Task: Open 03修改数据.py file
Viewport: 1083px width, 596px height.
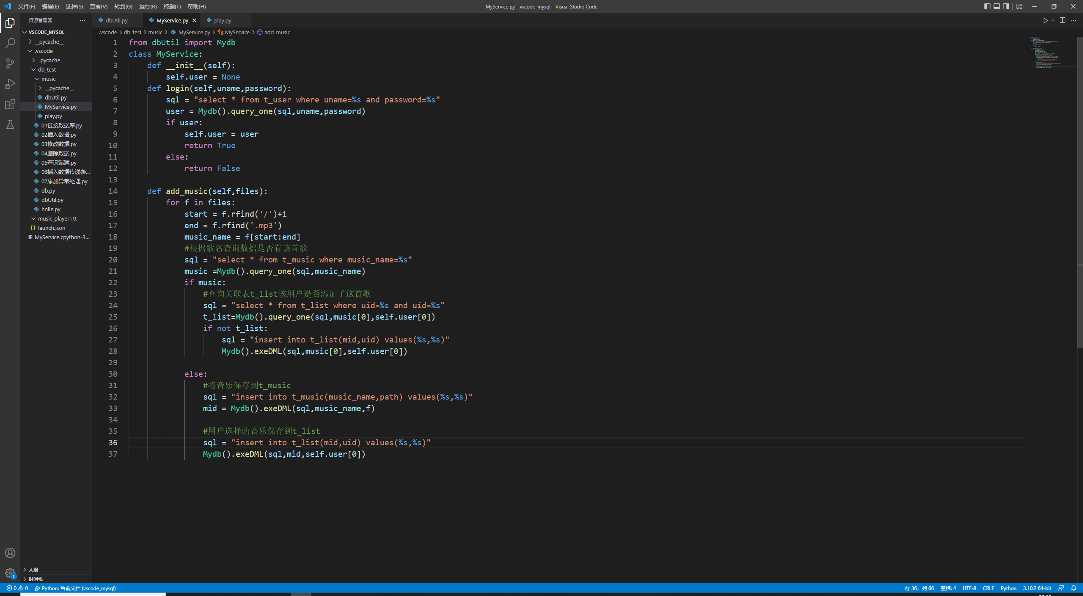Action: pos(56,144)
